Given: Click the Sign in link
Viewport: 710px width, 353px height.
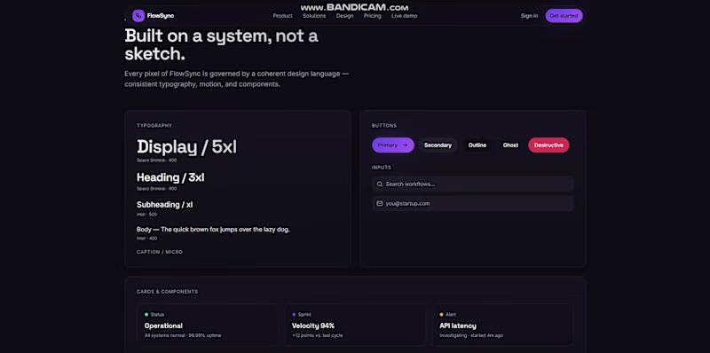Looking at the screenshot, I should click(529, 16).
